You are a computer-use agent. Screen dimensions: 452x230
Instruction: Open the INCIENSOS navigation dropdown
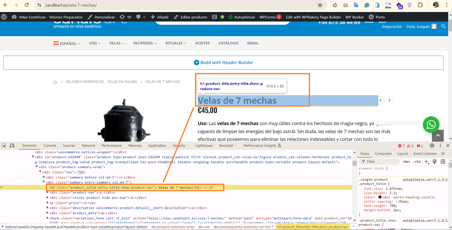pyautogui.click(x=145, y=43)
